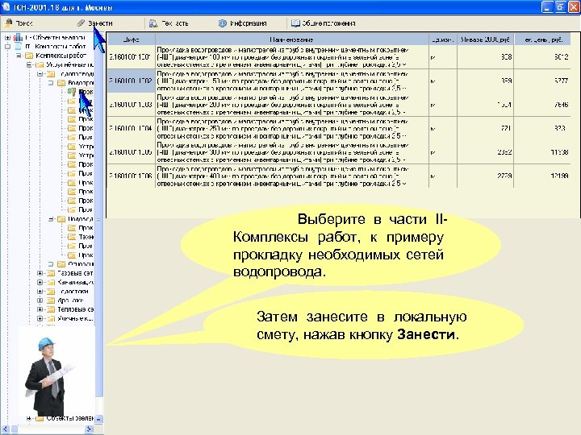Select the Объекты озеленения tree item
The image size is (581, 435).
[x=70, y=418]
